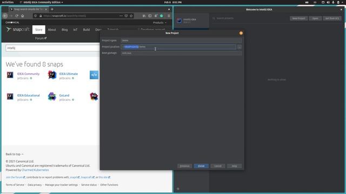Click in the Base package field
This screenshot has width=346, height=194.
tap(181, 53)
